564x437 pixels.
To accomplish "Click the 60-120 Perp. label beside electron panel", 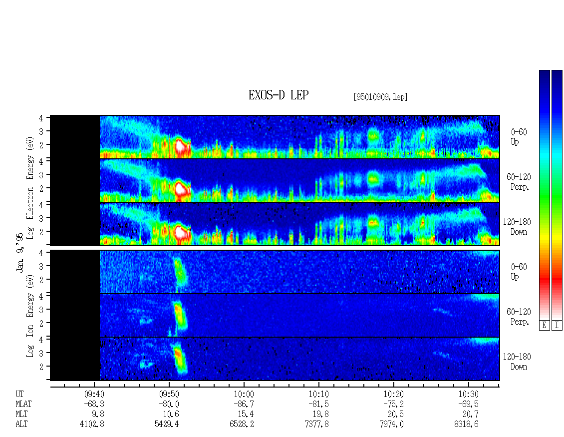I will pos(519,182).
